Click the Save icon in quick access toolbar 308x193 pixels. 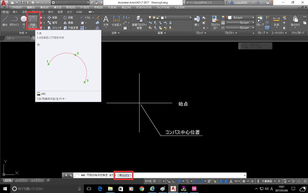click(x=22, y=2)
